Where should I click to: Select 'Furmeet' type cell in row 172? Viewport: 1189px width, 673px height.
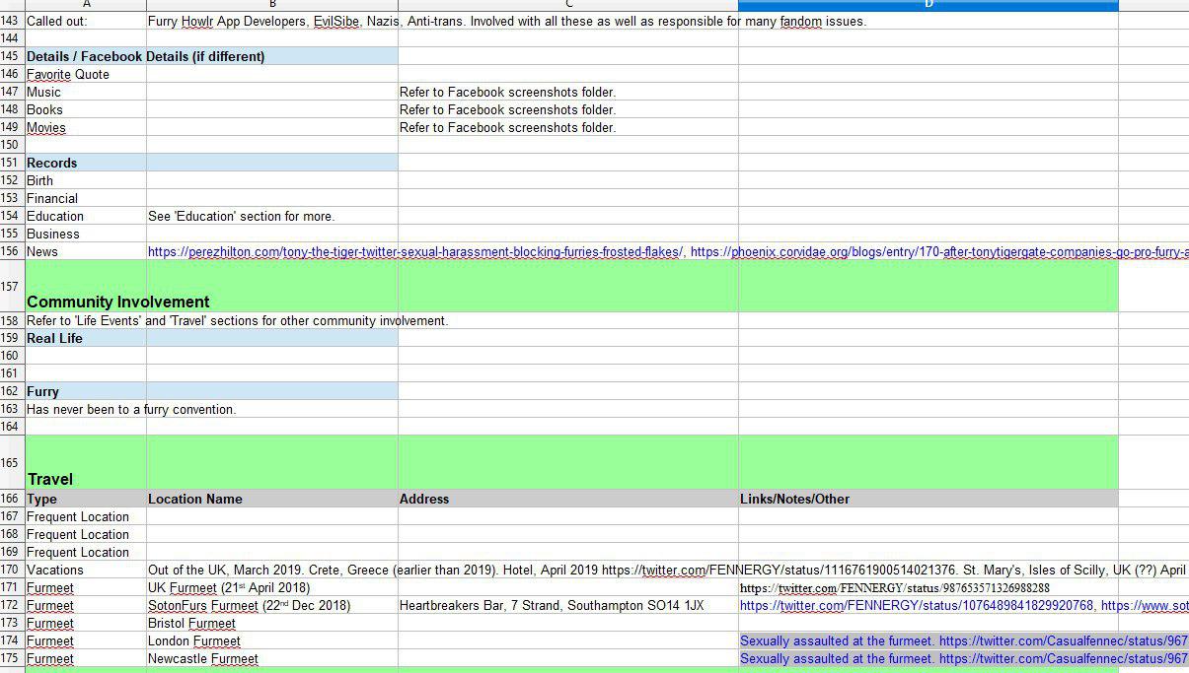click(86, 605)
